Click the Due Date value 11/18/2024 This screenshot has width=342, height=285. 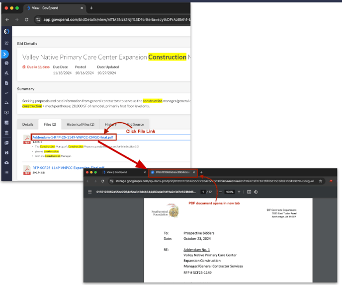(62, 73)
